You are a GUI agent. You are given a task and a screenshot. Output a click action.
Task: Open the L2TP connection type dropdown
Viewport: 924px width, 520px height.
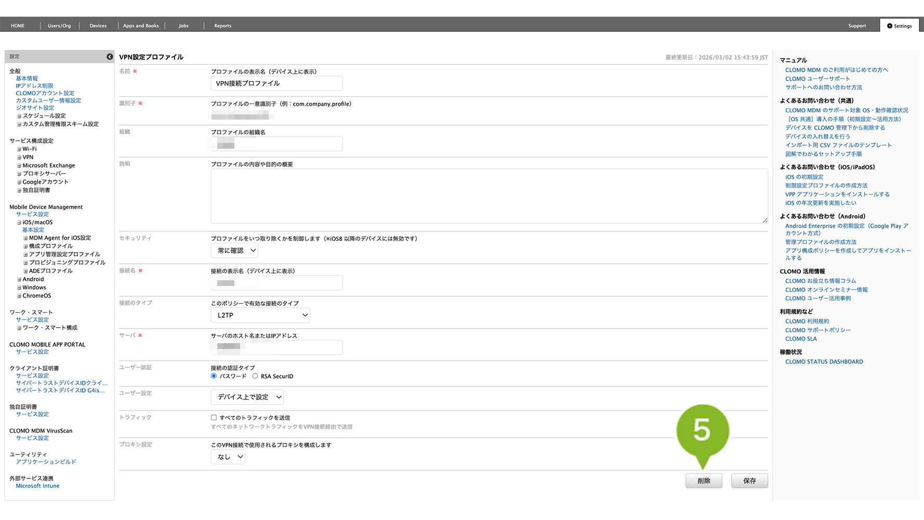(260, 315)
